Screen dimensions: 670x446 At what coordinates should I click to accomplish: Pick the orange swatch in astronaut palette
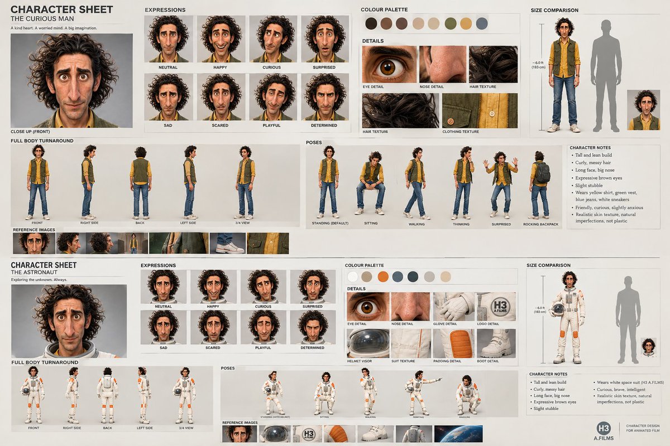point(382,277)
